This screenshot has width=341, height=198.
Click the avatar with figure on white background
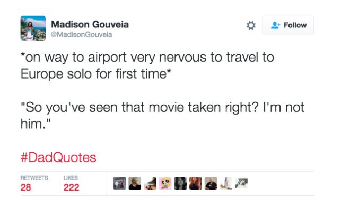click(226, 184)
